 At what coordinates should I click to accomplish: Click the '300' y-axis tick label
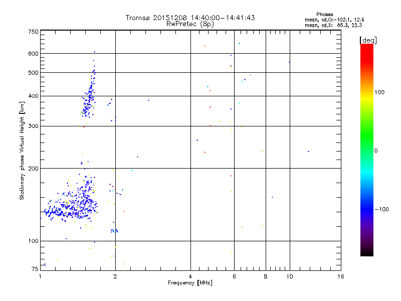[x=33, y=126]
